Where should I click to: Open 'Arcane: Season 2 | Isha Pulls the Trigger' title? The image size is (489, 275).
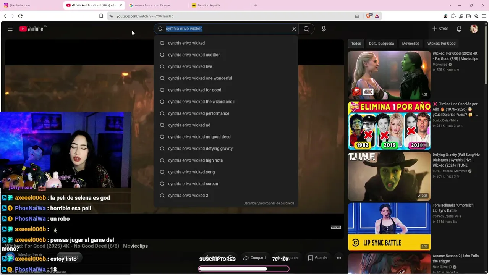(456, 259)
